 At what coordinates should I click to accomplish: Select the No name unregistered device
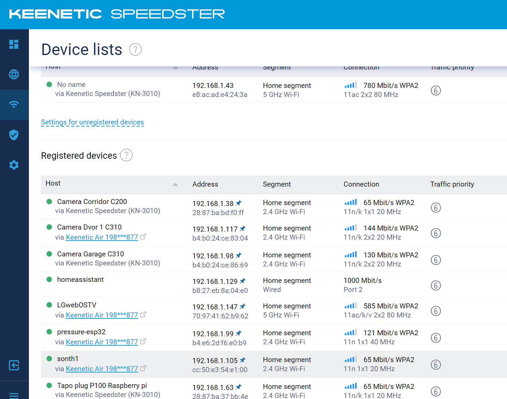[71, 85]
